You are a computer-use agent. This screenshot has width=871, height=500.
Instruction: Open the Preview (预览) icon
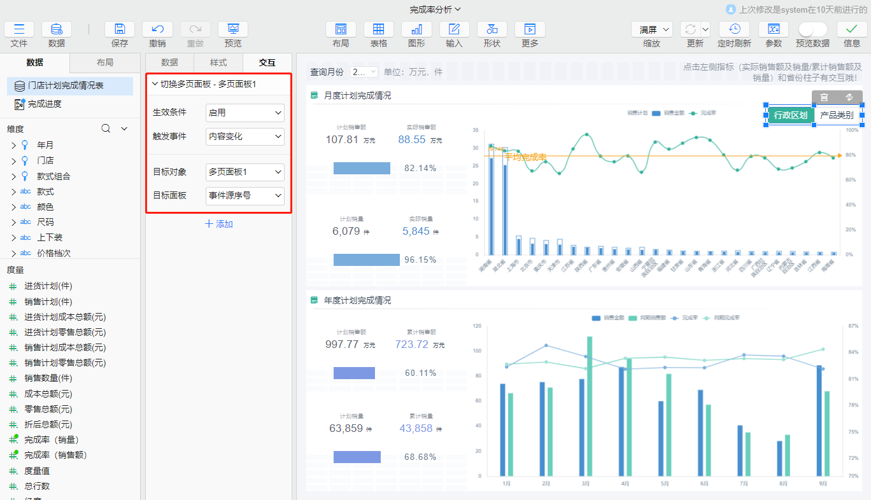coord(233,29)
